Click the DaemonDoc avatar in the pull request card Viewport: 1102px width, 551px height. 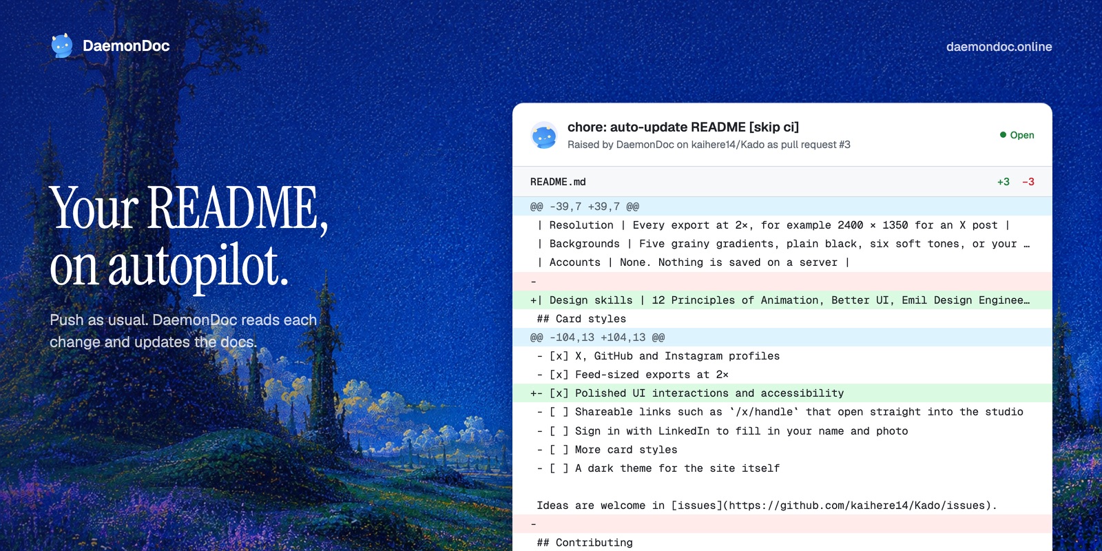point(544,135)
